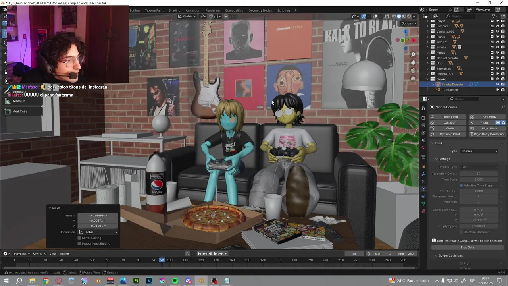508x286 pixels.
Task: Enable Proportional Editing checkbox in Move panel
Action: 79,243
